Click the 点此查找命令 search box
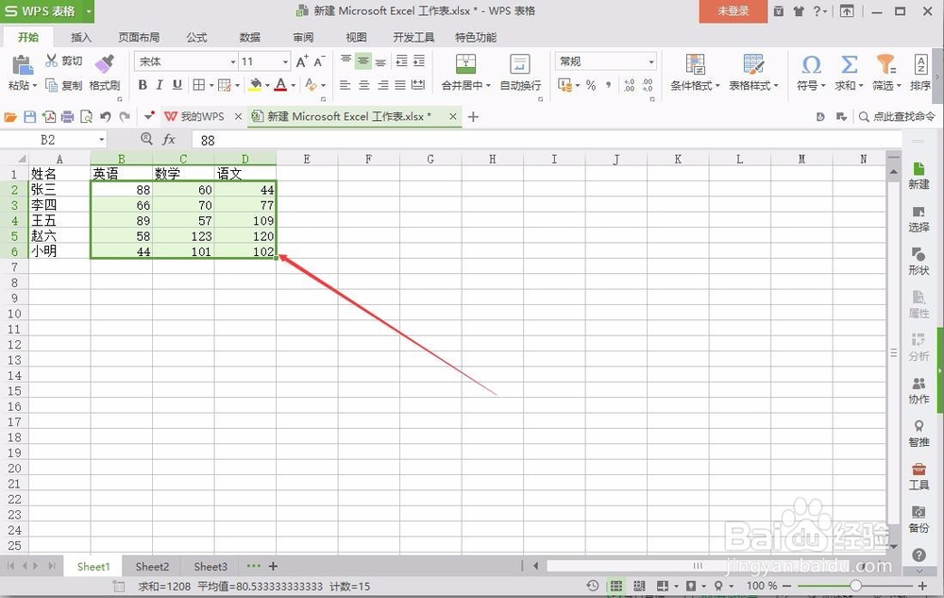 tap(897, 117)
